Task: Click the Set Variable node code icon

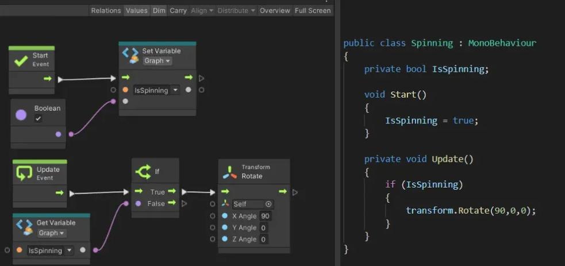Action: click(130, 55)
